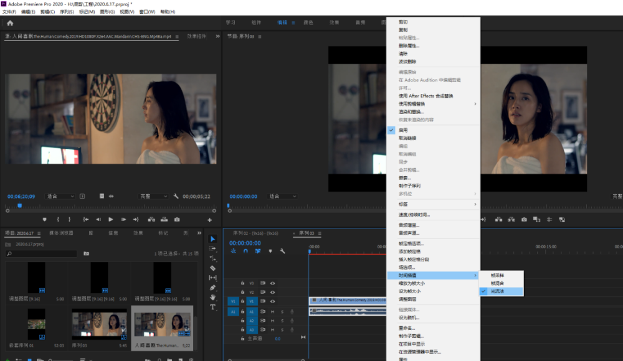Click Export Frame camera icon in source monitor

point(177,220)
